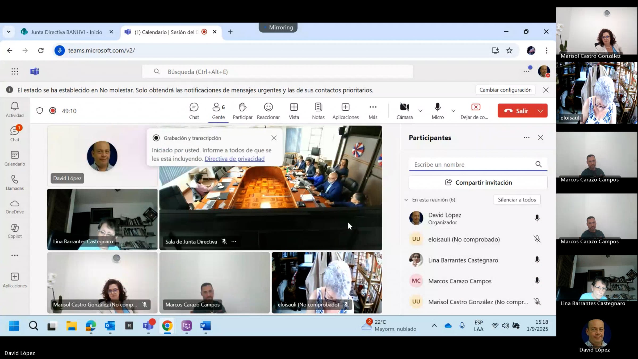Stop sharing with Dejar de compartir
Screen dimensions: 638x359
pos(475,111)
